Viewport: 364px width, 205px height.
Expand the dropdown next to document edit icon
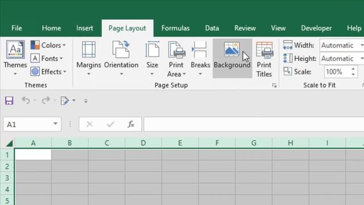[74, 100]
